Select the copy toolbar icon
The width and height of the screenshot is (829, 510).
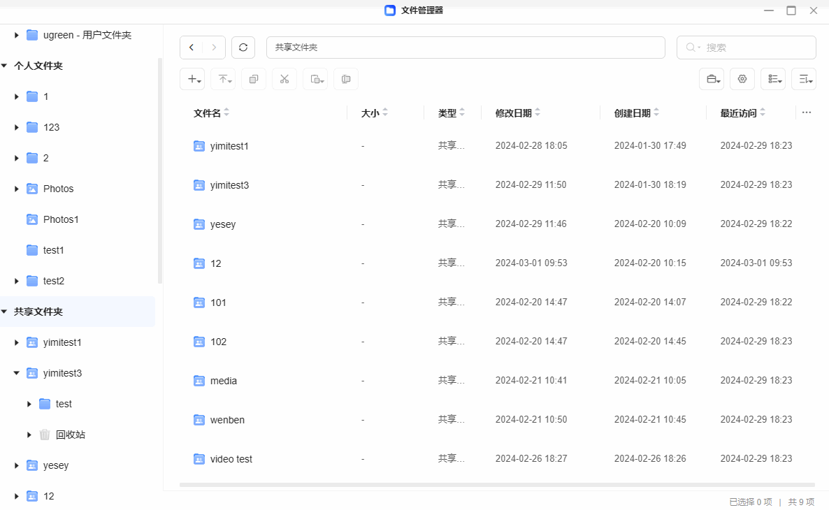click(254, 79)
